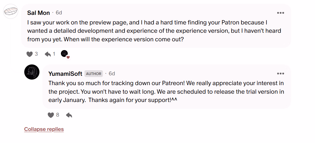Open the YumamiSoft username link
The height and width of the screenshot is (143, 315).
[65, 74]
